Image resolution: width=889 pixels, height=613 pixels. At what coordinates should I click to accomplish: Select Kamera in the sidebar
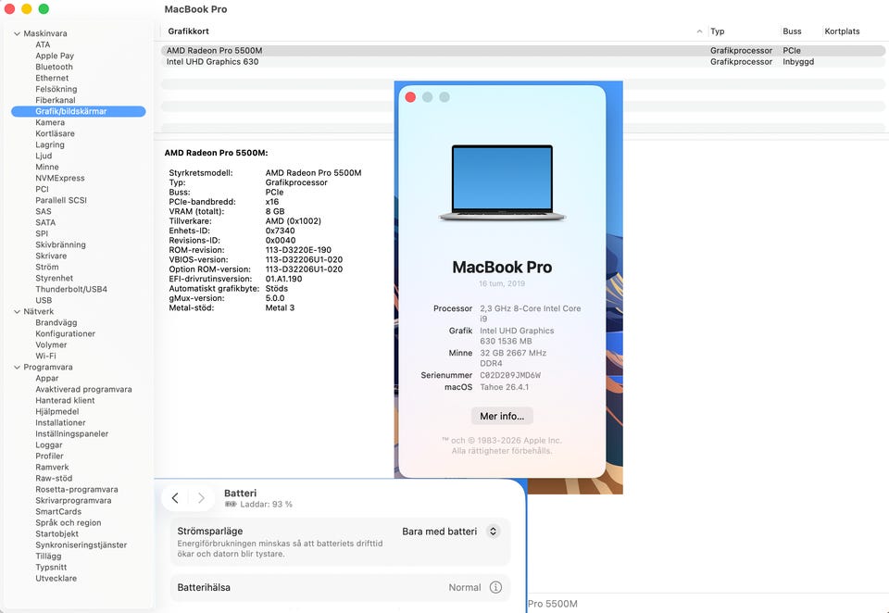tap(50, 122)
